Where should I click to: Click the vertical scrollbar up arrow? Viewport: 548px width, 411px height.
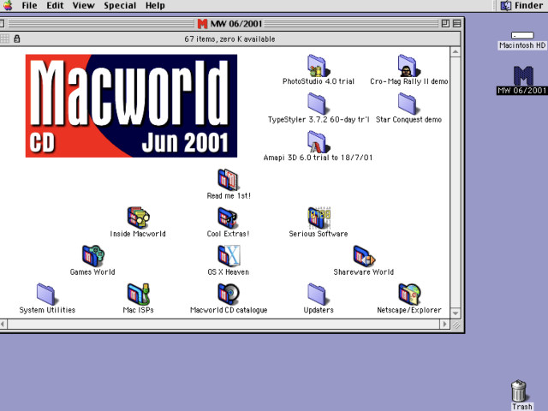pyautogui.click(x=455, y=52)
